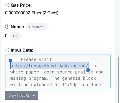Click inside the Input Data text box
This screenshot has width=120, height=103.
[x=58, y=72]
